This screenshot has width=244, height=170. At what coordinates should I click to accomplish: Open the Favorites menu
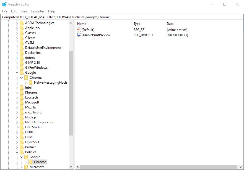tap(38, 11)
